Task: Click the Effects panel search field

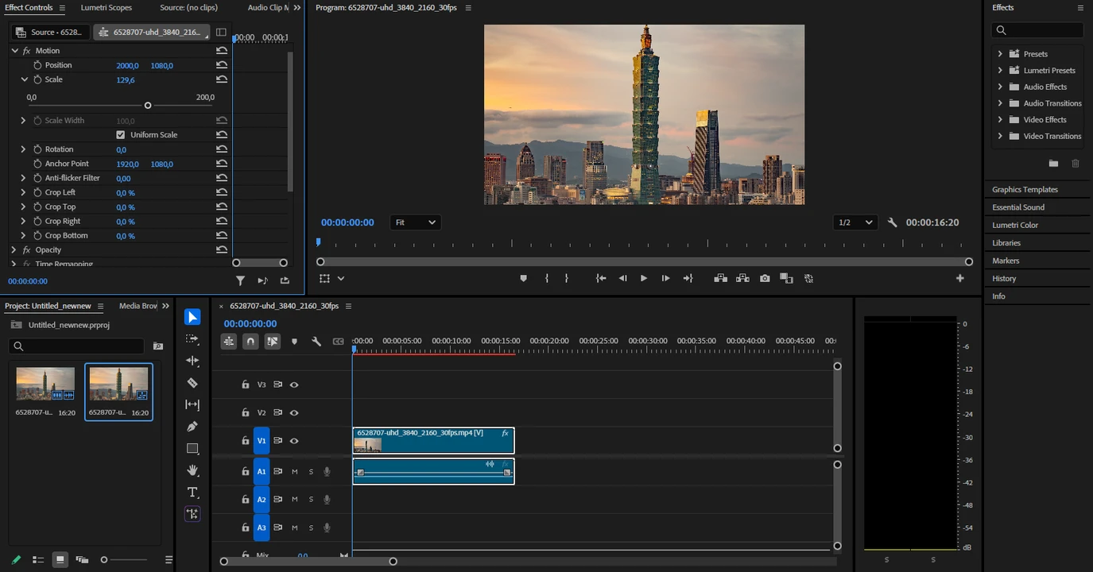Action: 1037,30
